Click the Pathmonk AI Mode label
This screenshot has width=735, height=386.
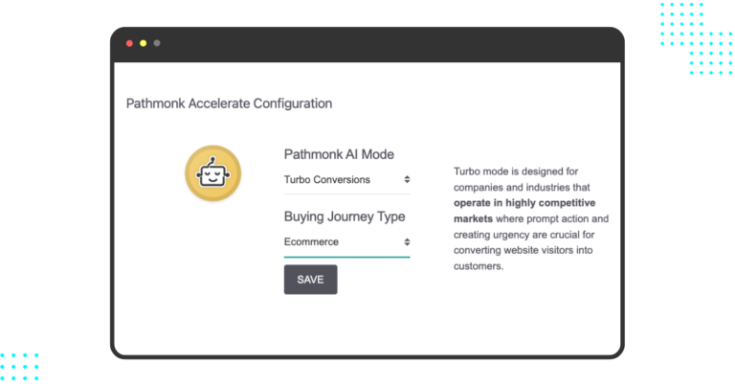(339, 154)
